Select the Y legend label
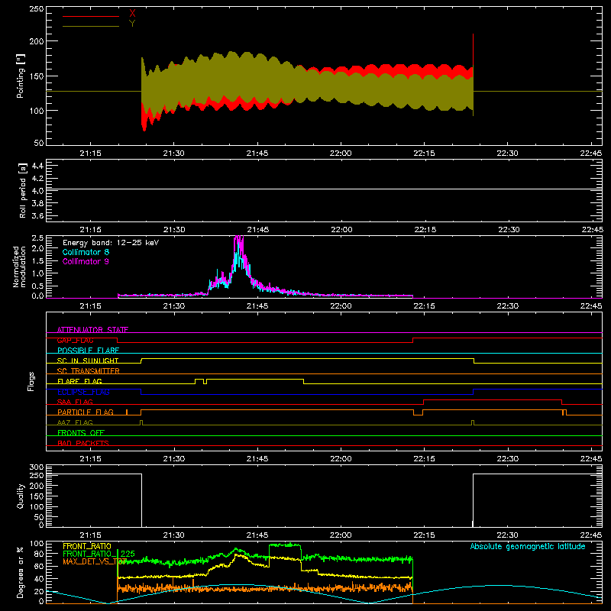 132,24
